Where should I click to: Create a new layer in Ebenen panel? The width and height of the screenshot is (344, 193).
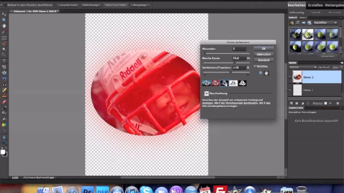[291, 103]
